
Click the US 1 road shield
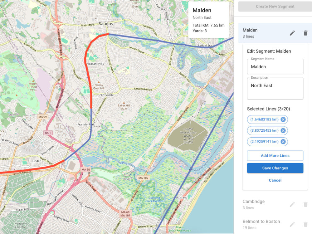click(48, 133)
